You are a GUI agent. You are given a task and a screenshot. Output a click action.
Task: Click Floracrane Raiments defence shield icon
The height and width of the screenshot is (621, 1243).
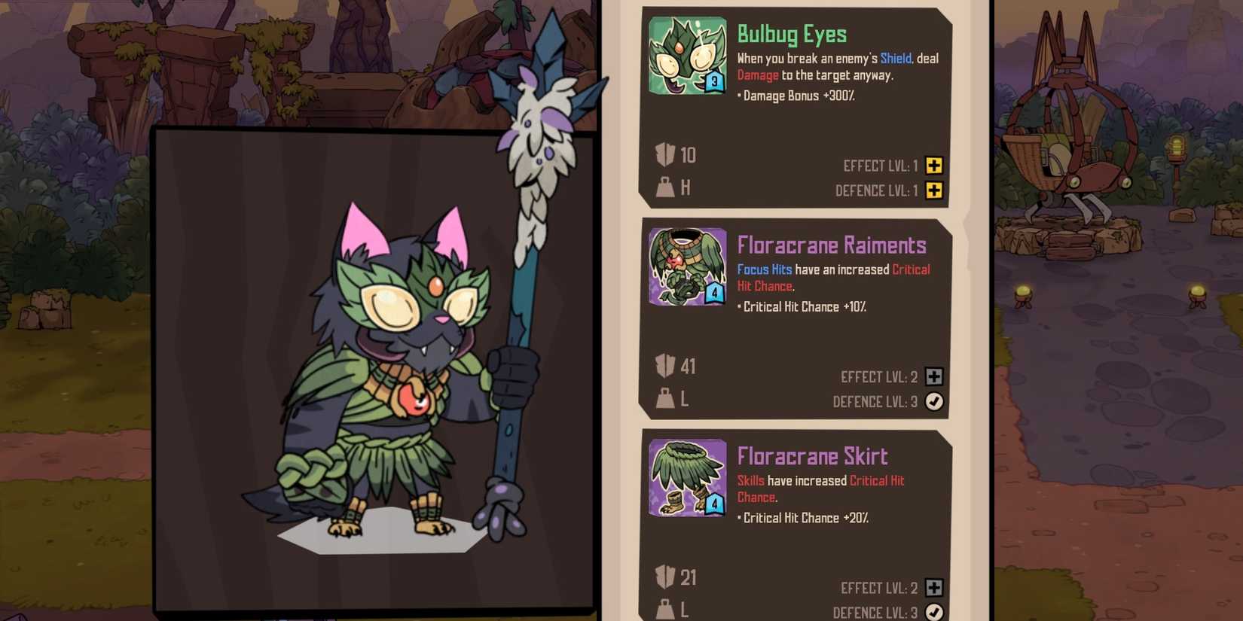point(665,366)
